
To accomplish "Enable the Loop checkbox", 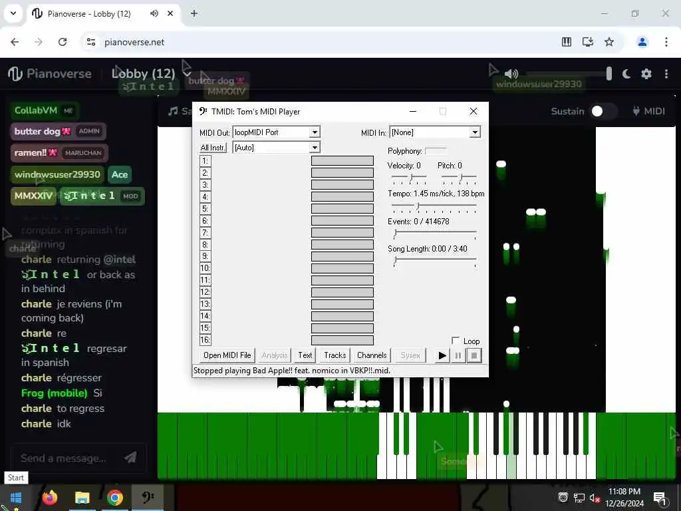I will click(456, 341).
